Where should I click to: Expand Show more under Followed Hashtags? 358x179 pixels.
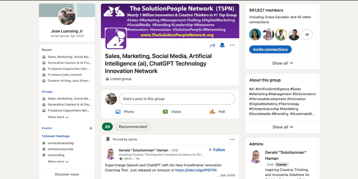(58, 162)
